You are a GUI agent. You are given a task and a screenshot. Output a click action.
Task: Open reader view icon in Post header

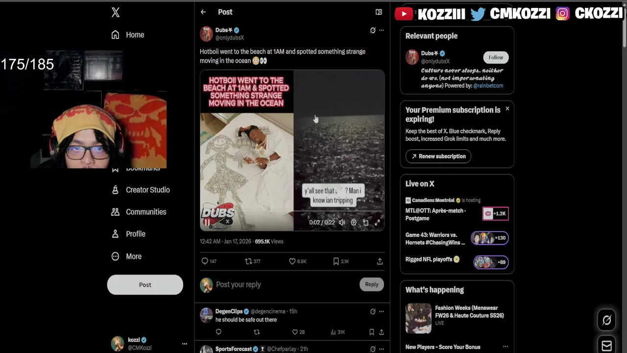379,12
